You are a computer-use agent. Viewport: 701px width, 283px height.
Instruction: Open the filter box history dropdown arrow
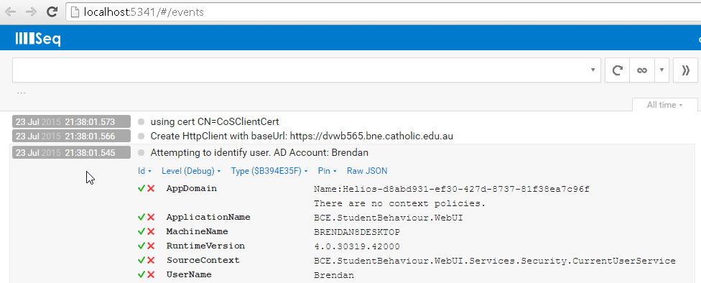click(x=593, y=70)
